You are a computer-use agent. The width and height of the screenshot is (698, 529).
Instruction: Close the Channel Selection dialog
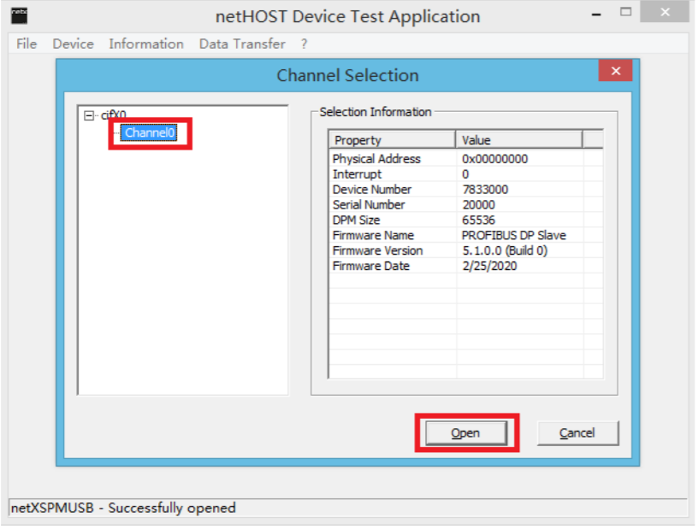pos(617,71)
